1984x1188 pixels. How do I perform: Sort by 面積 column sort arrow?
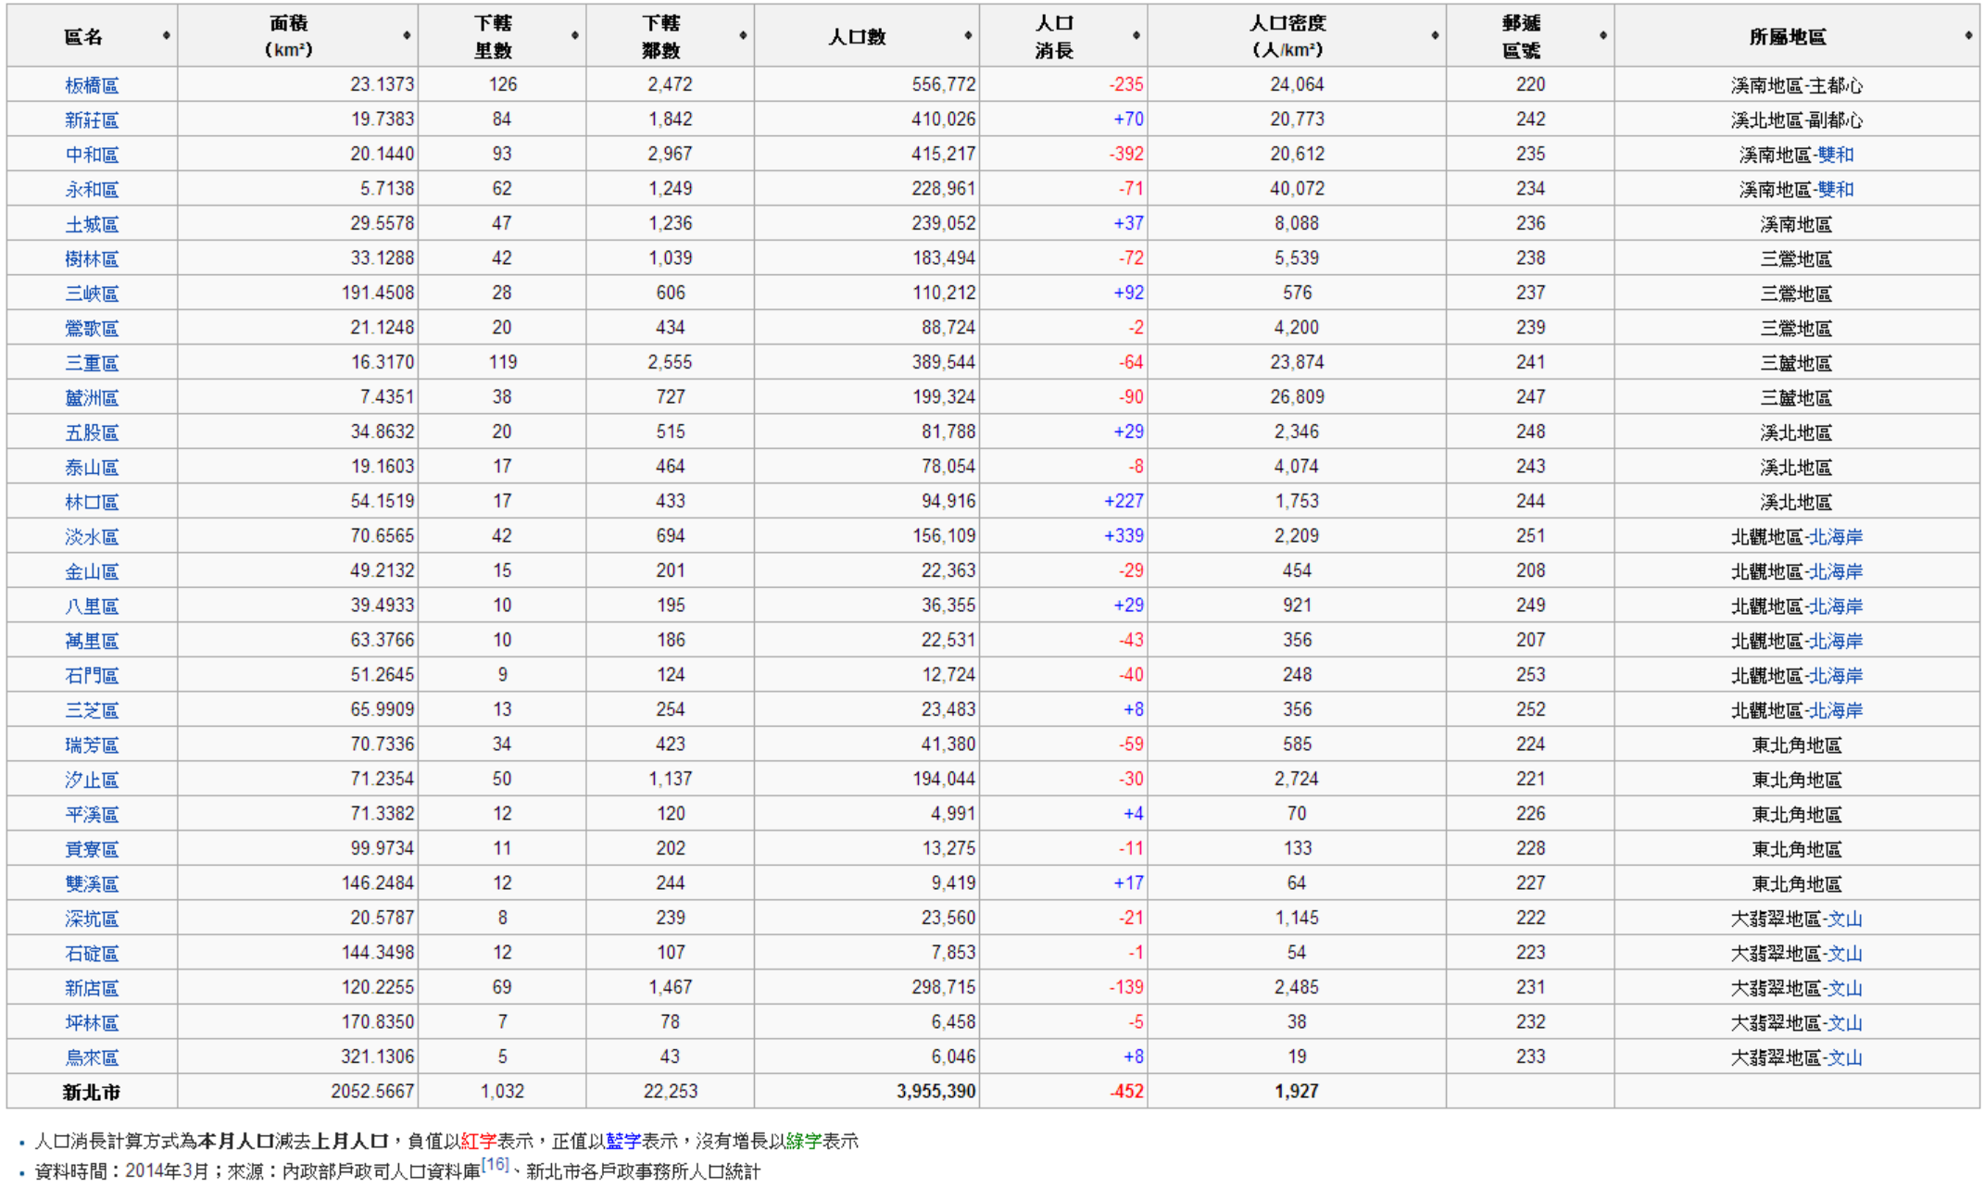[x=407, y=36]
